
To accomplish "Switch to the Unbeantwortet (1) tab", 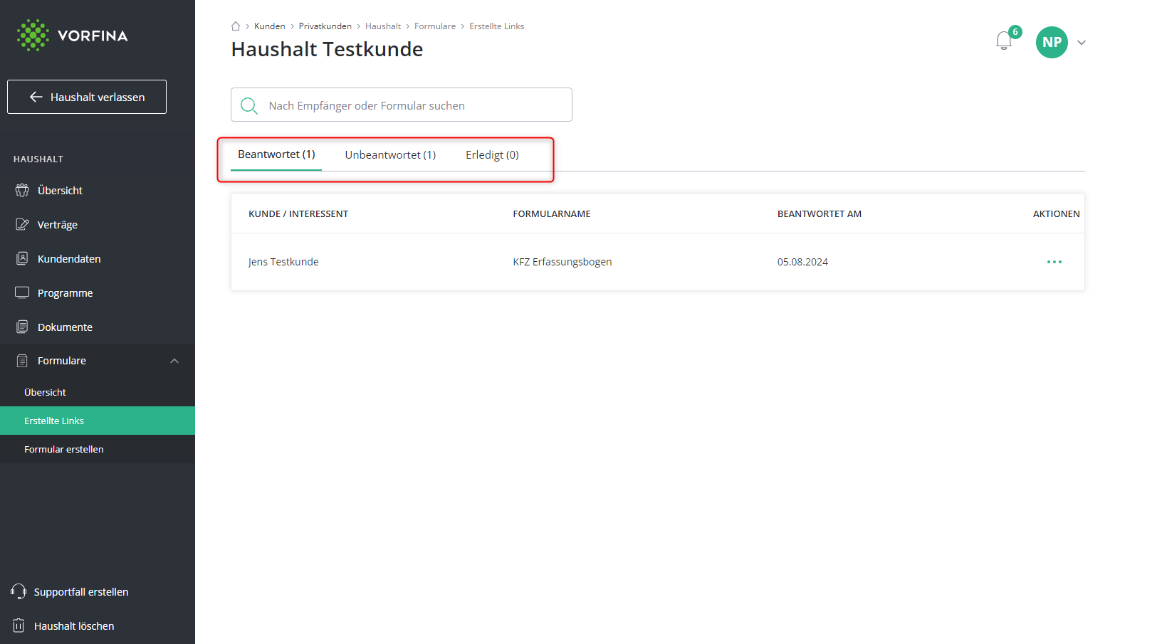I will point(390,155).
